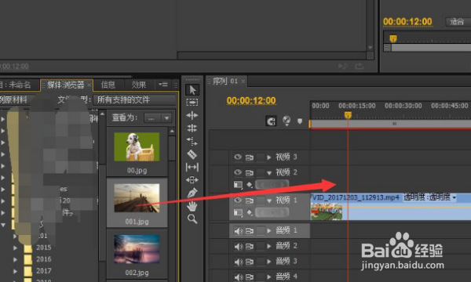Collapse the 视频 1 track

(269, 201)
